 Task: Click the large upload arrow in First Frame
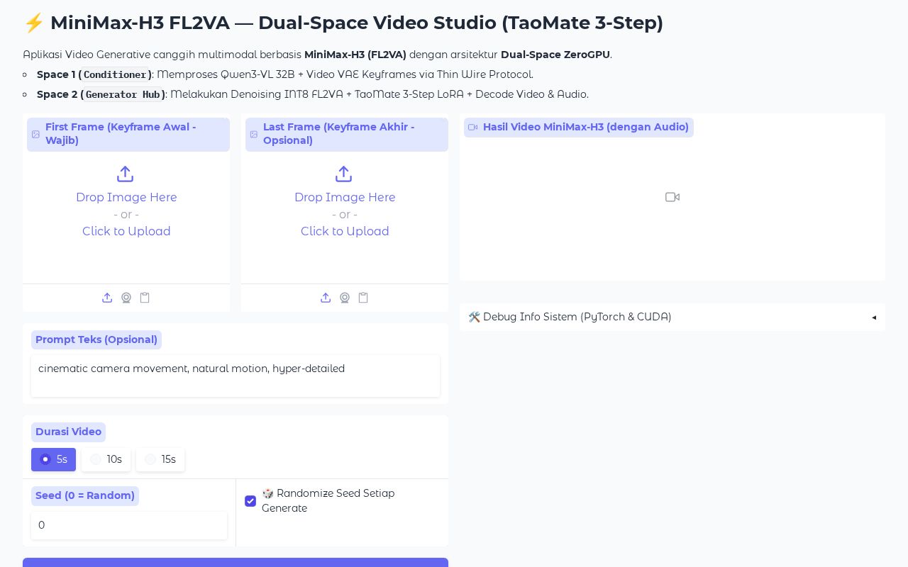[126, 174]
